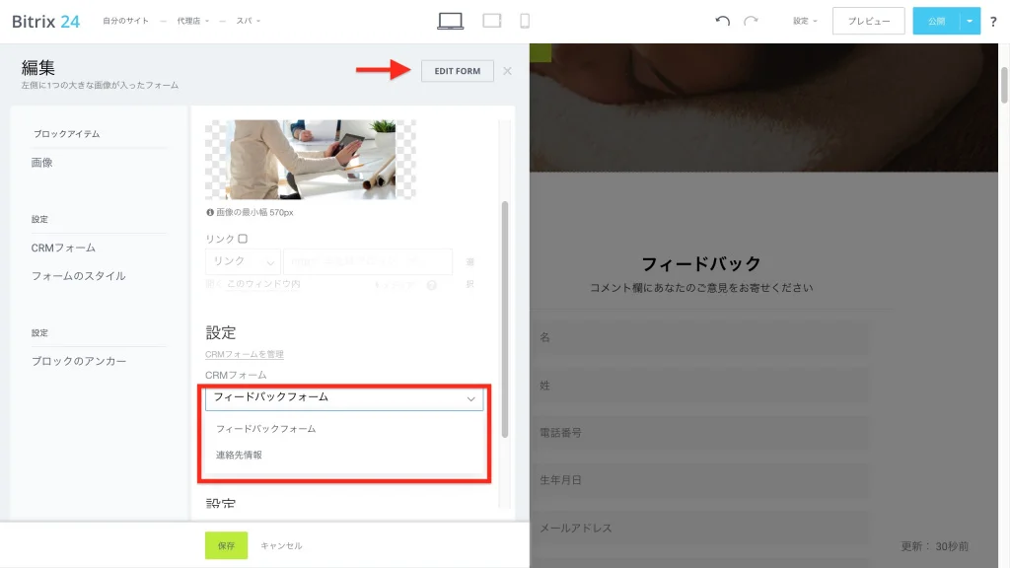
Task: Select フィードバックフォーム option in the list
Action: coord(265,428)
